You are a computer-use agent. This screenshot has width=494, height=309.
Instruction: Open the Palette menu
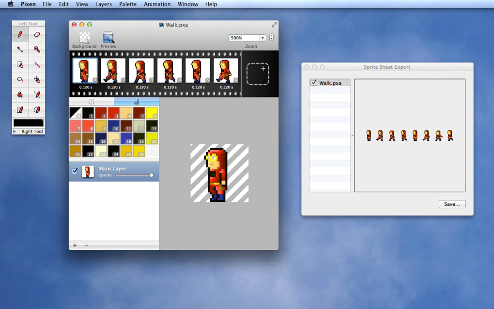coord(128,4)
